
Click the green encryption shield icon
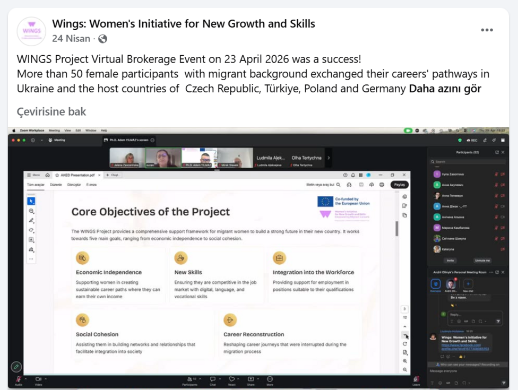[460, 140]
